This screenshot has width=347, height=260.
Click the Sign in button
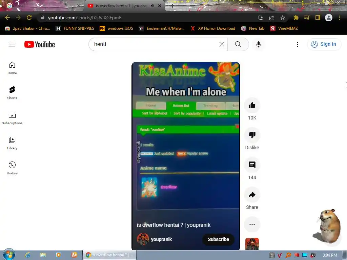coord(324,44)
